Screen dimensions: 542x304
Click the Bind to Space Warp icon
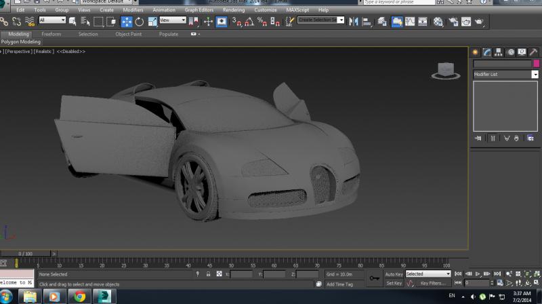click(30, 22)
